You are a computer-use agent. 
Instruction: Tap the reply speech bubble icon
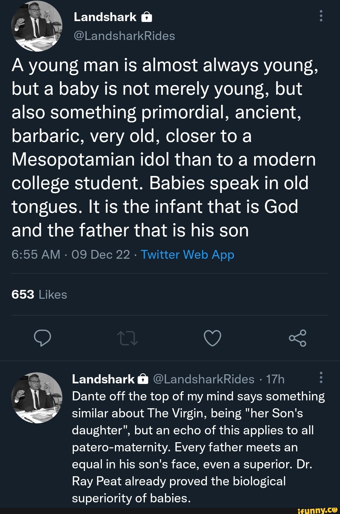tap(42, 338)
